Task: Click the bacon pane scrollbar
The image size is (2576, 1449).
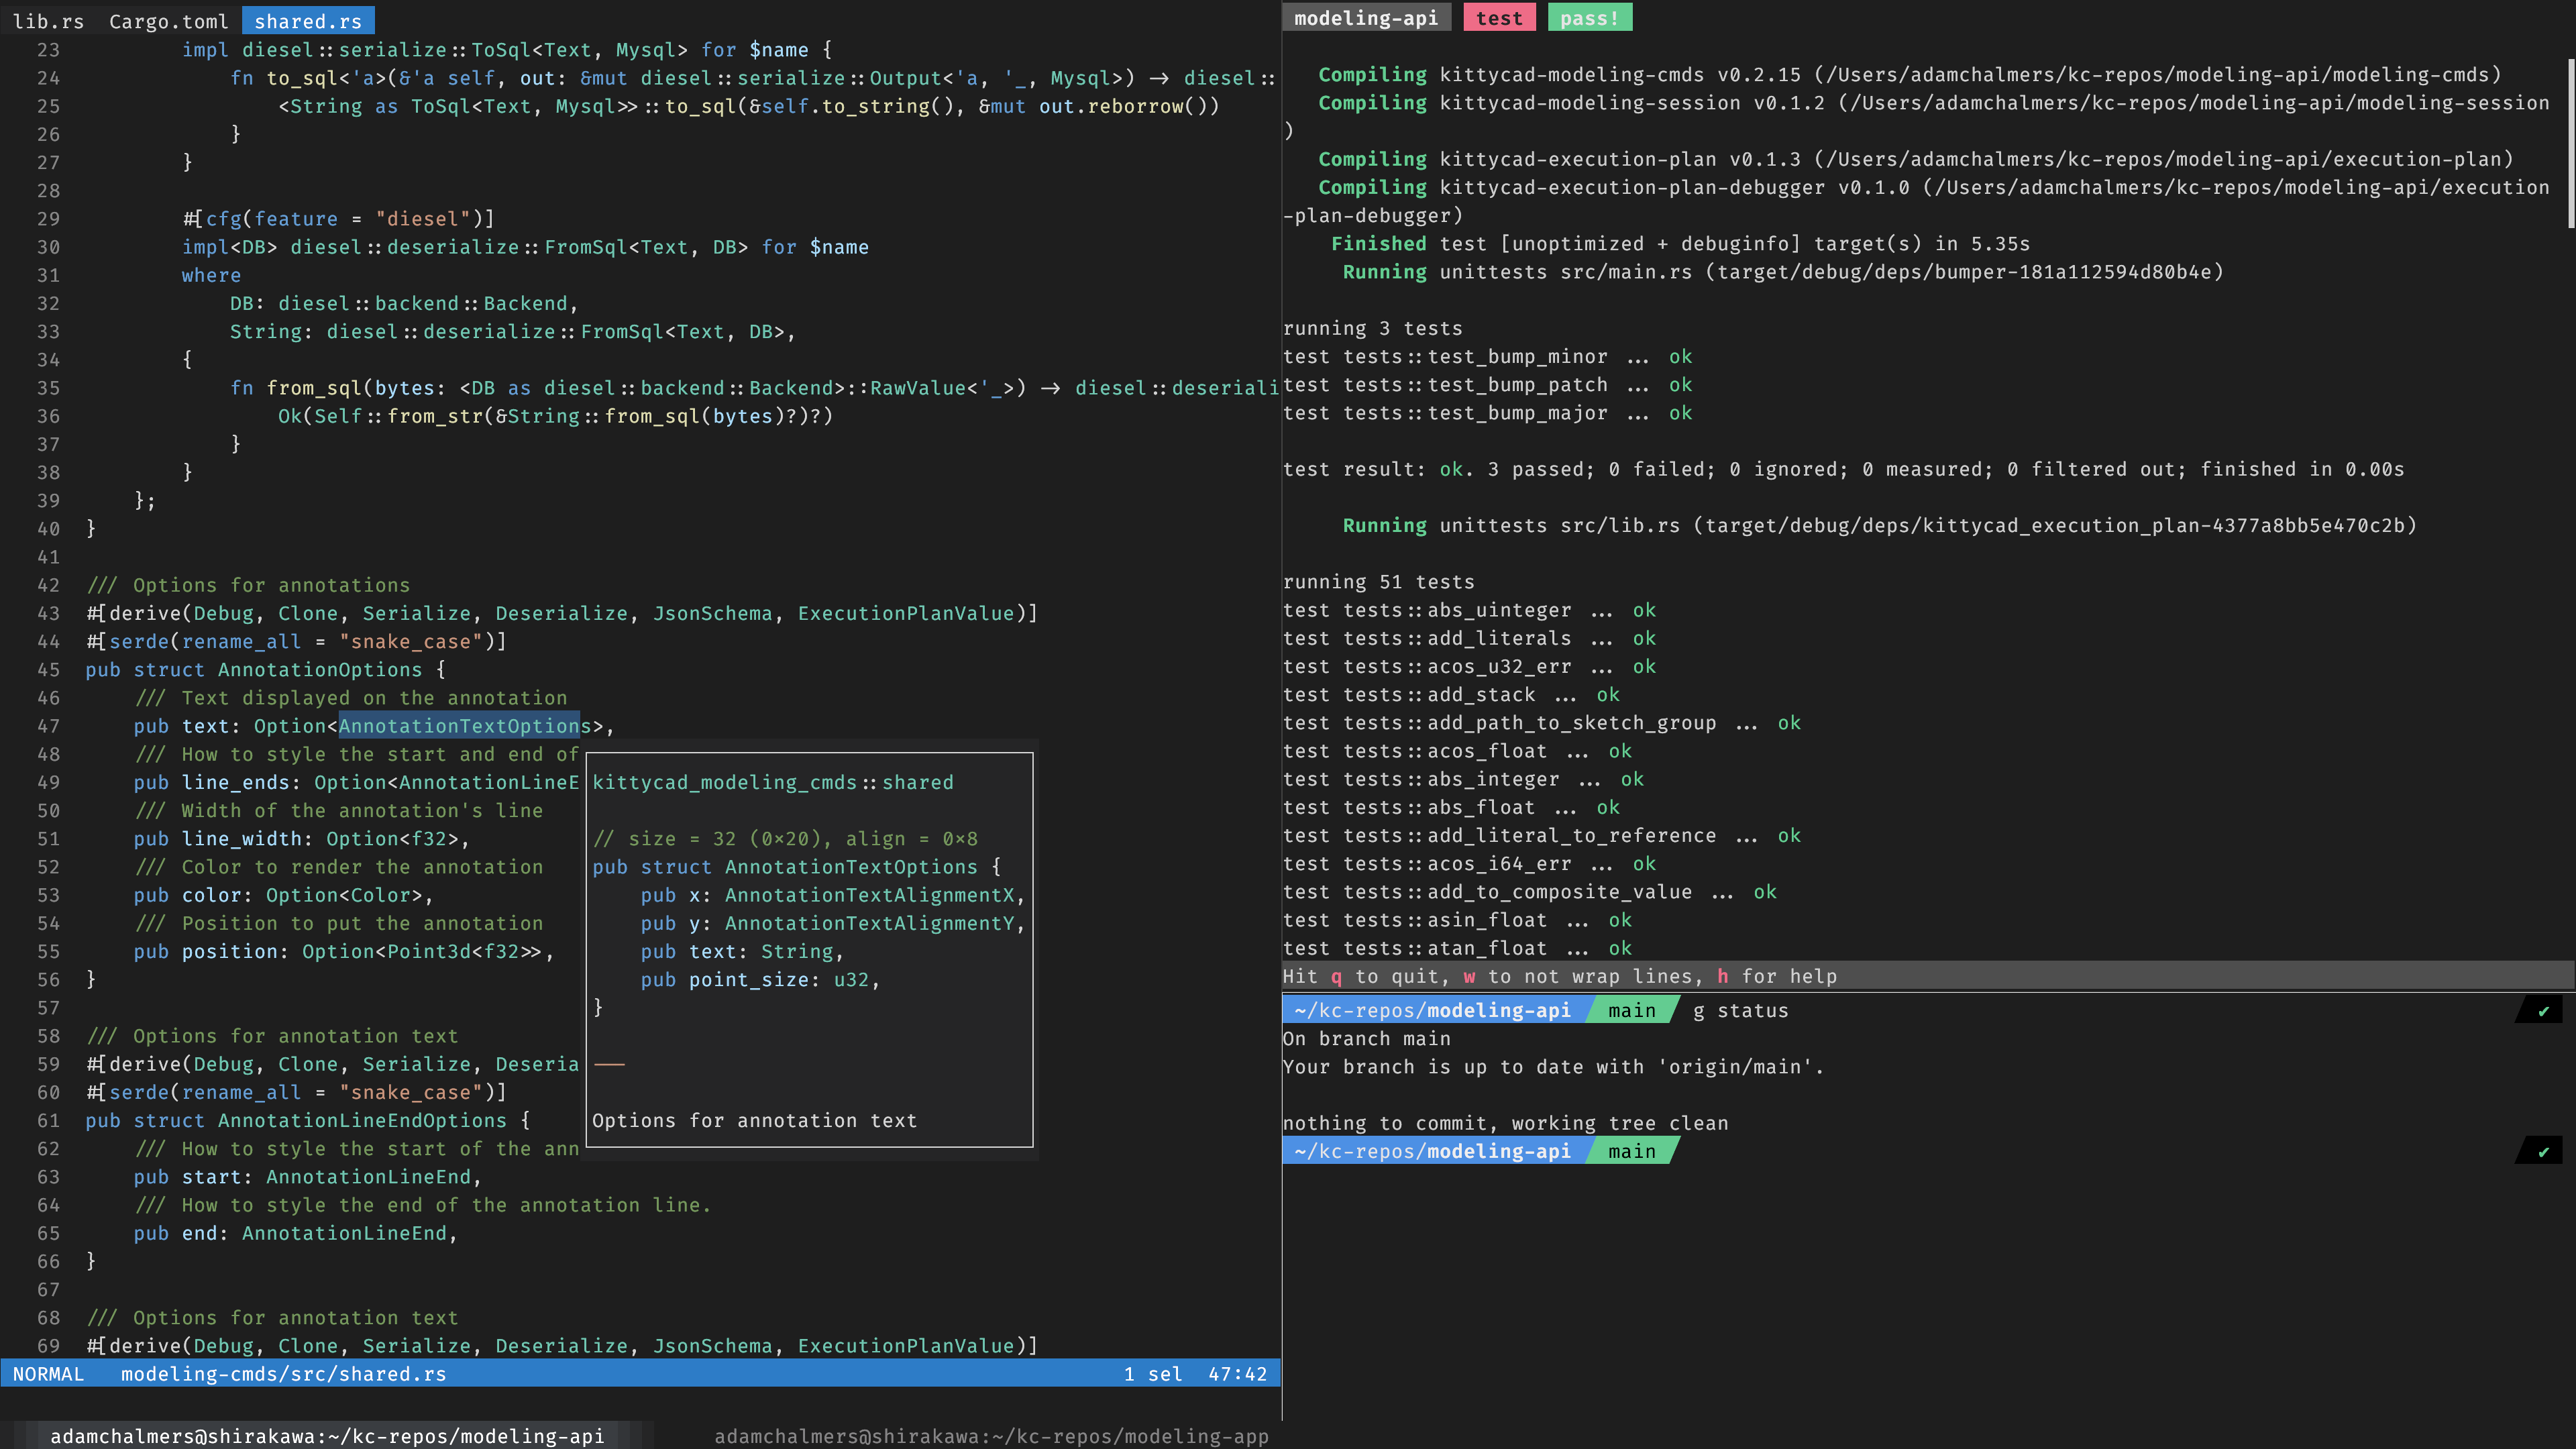Action: pyautogui.click(x=2570, y=145)
